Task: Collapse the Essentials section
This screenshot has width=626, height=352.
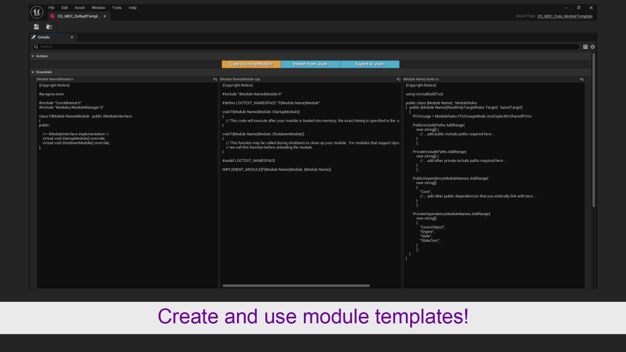Action: [33, 72]
